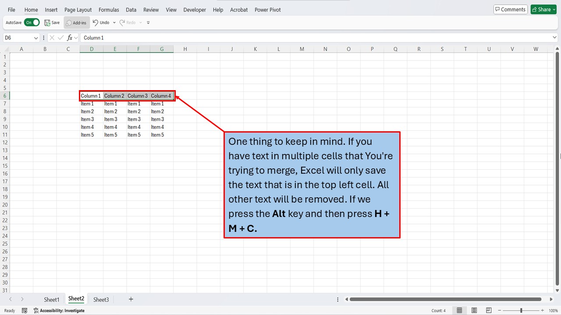
Task: Open the Power Pivot tab
Action: [267, 9]
